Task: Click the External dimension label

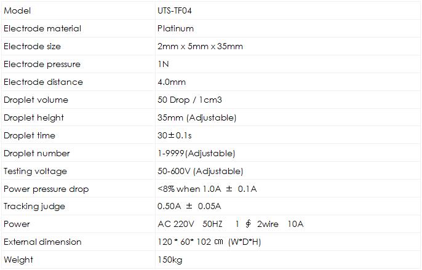Action: [x=42, y=242]
